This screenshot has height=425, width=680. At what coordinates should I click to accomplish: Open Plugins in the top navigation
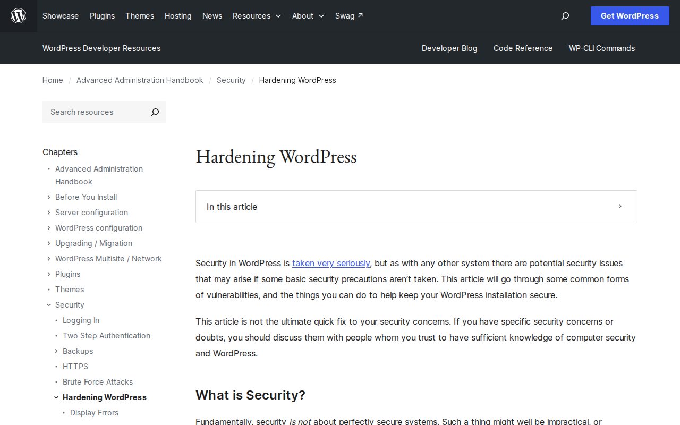point(102,16)
